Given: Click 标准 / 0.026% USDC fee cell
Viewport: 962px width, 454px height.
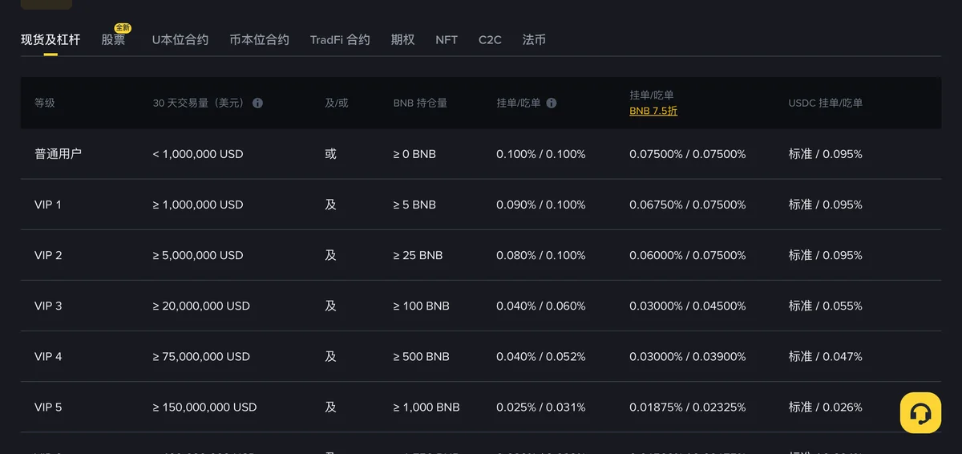Looking at the screenshot, I should (826, 407).
